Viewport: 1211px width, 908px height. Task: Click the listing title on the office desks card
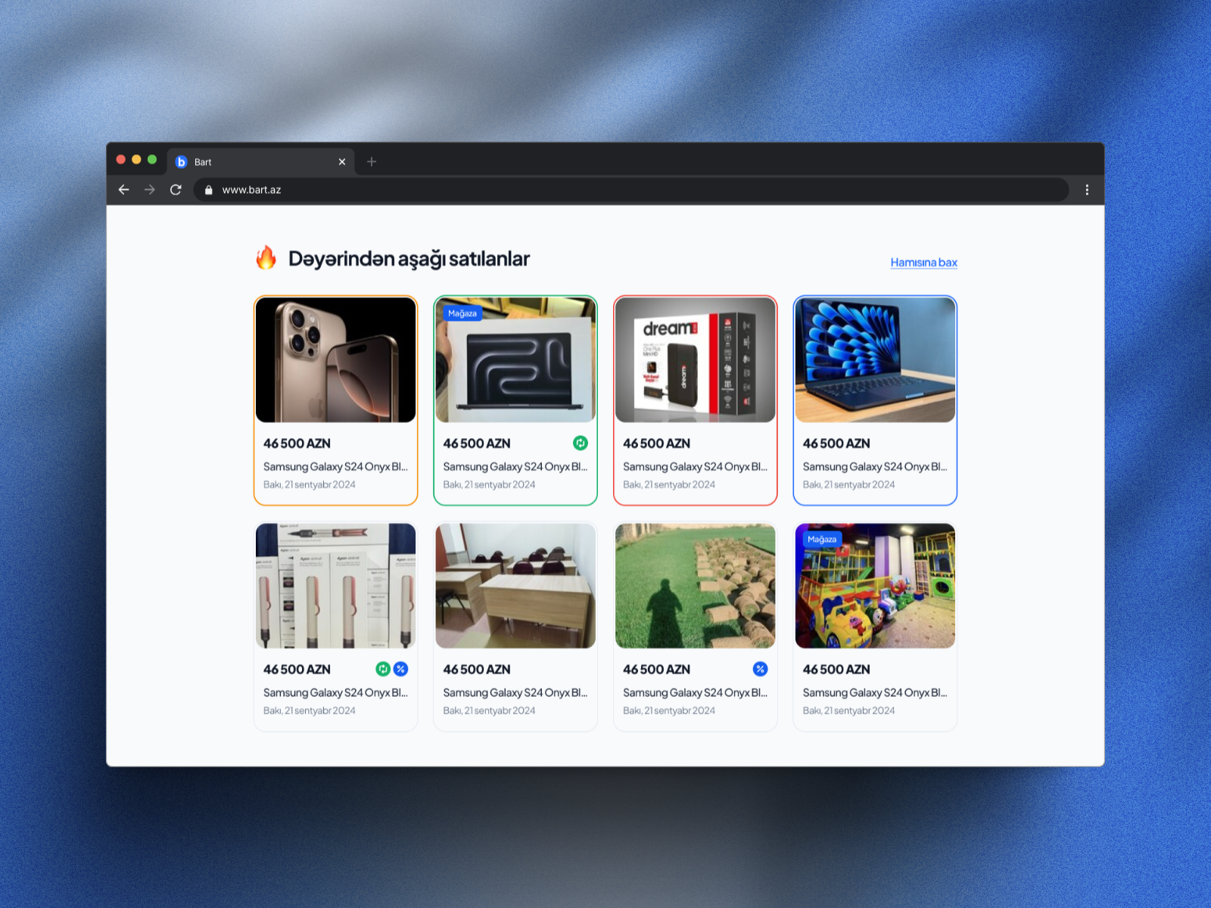(515, 692)
